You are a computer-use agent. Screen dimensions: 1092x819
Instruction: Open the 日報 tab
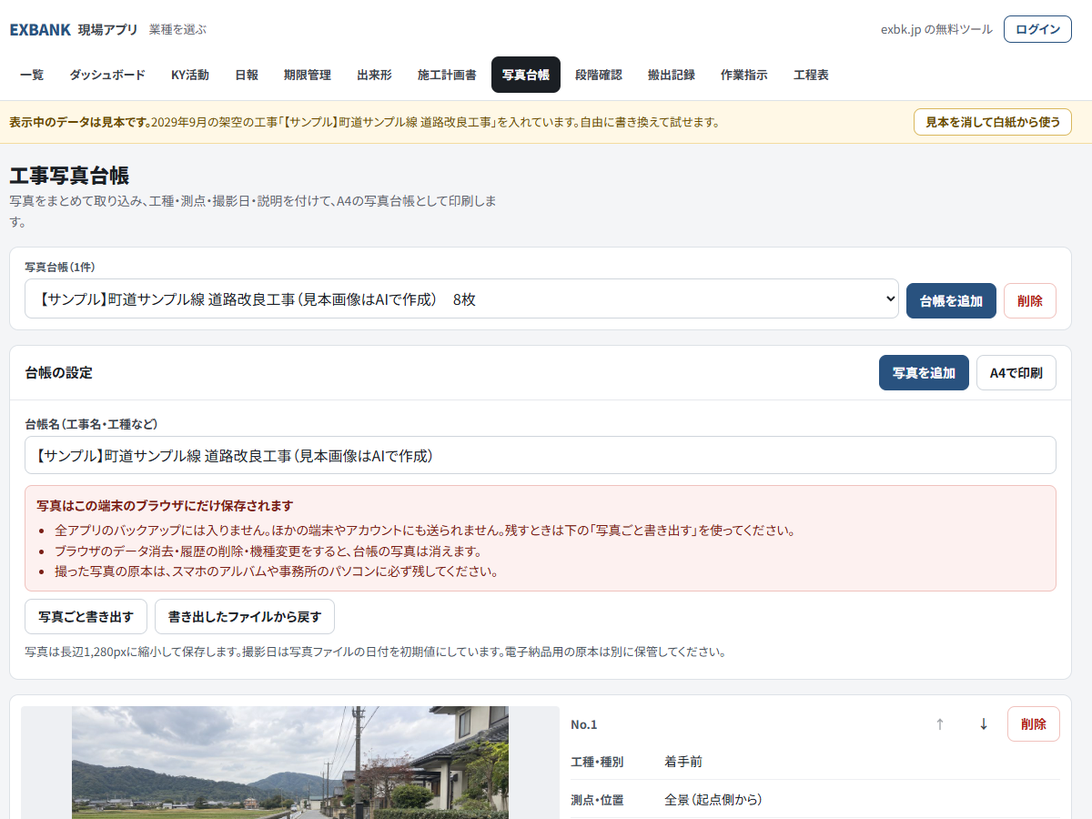pos(247,75)
